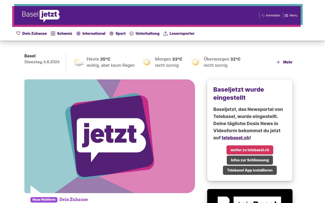
Task: Click the Heute 35°C forecast text
Action: 98,59
